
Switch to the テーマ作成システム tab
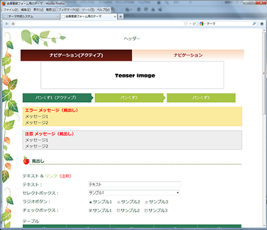[x=31, y=17]
